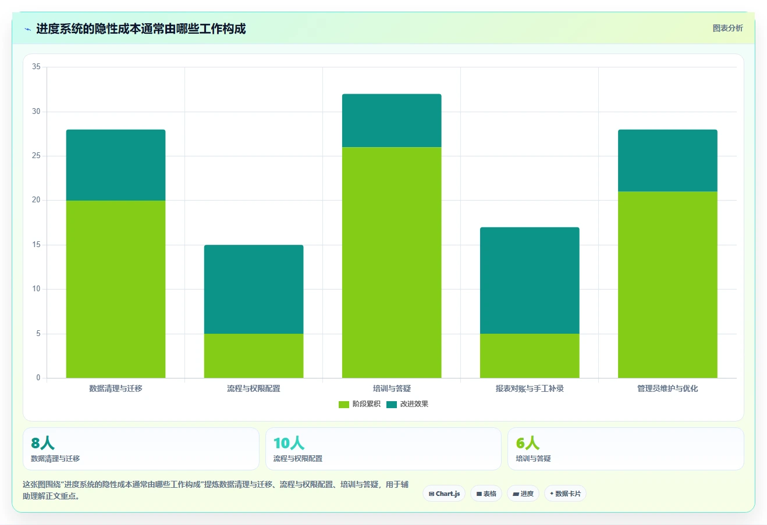This screenshot has width=767, height=525.
Task: Click the x-axis label 培训与答疑
Action: point(392,388)
